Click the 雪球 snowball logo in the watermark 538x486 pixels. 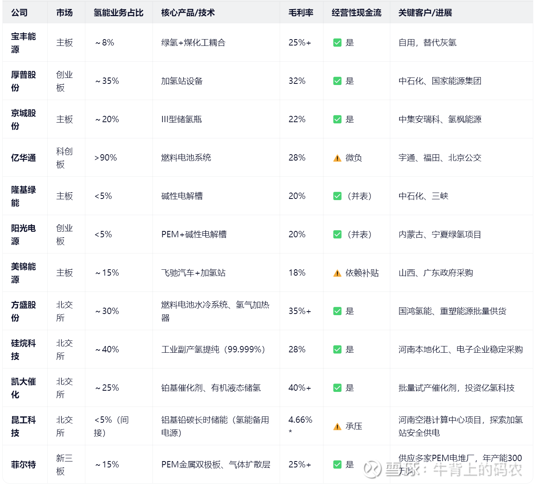(x=372, y=469)
